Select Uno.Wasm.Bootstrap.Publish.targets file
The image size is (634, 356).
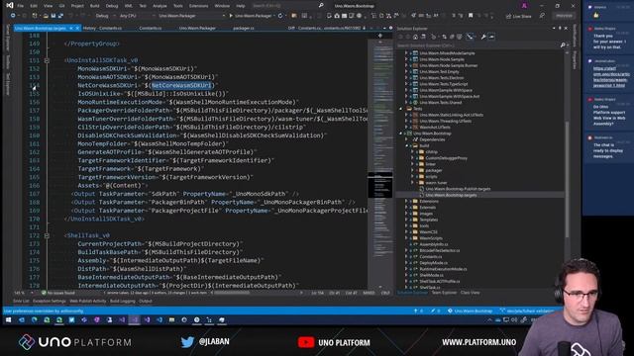pos(458,189)
